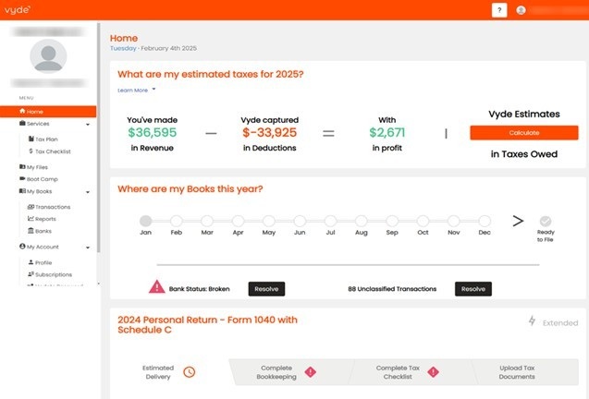Select the Jun month marker

pos(300,221)
